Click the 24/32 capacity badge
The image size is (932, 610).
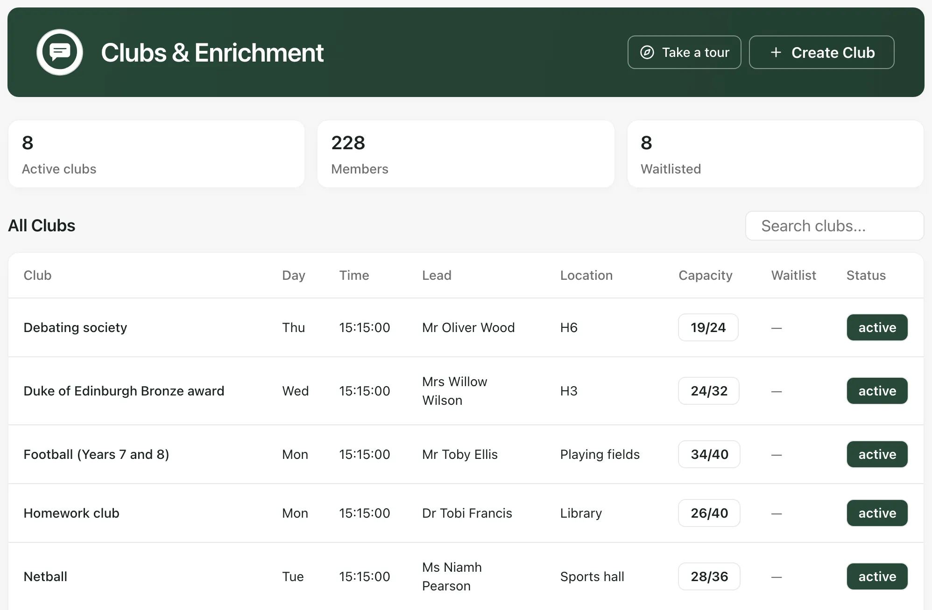pos(709,391)
